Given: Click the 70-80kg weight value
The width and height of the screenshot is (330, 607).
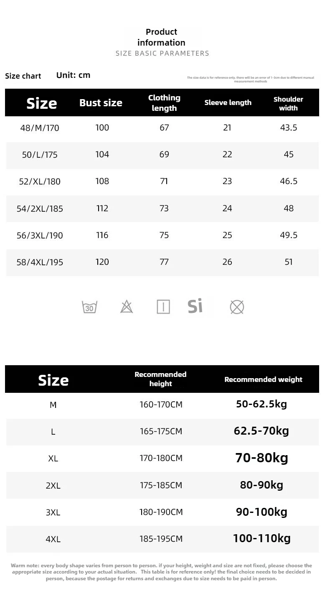Looking at the screenshot, I should [x=262, y=458].
